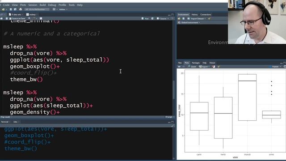Viewport: 286px width, 161px height.
Task: Click the Save All icon in main toolbar
Action: (x=15, y=9)
